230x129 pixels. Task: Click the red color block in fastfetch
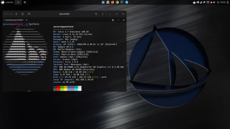click(59, 88)
